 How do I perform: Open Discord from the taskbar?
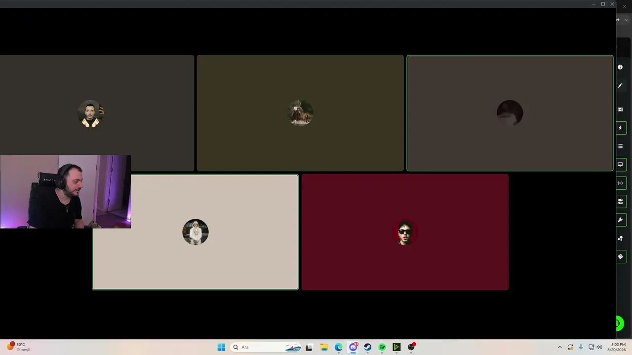[353, 347]
